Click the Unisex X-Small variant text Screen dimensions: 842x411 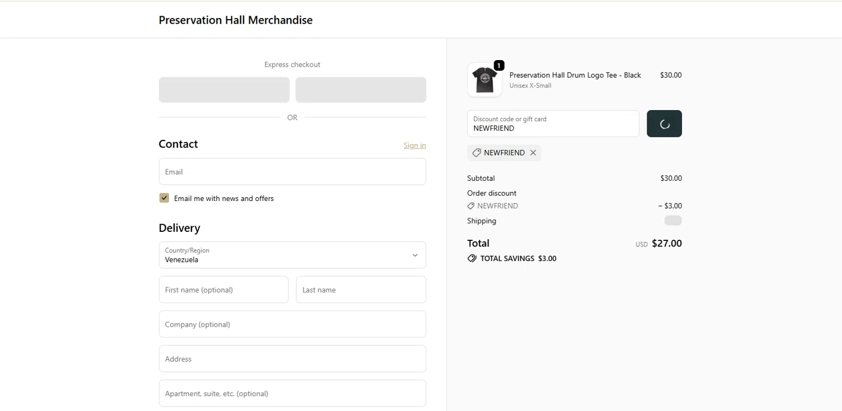530,86
